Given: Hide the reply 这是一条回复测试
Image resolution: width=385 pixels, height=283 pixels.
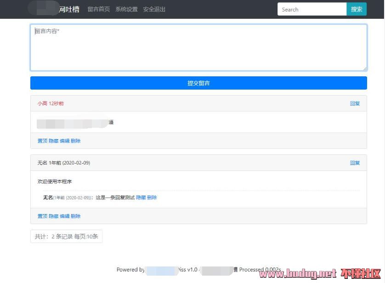Looking at the screenshot, I should (141, 198).
